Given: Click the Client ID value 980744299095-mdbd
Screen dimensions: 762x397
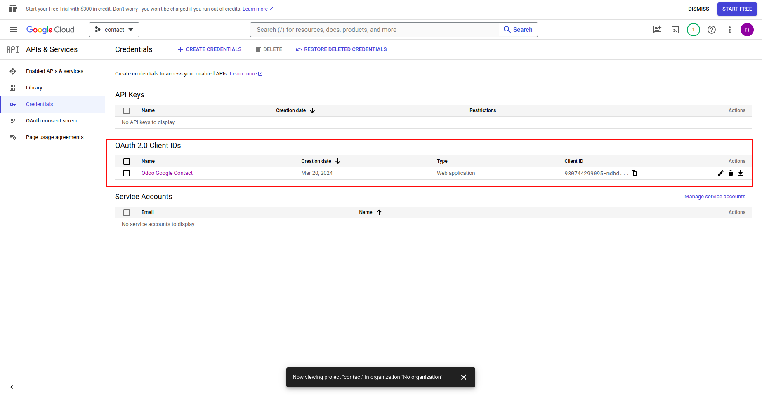Looking at the screenshot, I should click(597, 174).
